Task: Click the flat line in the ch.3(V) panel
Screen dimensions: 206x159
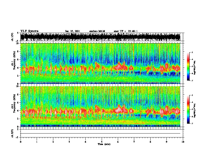Action: 100,134
